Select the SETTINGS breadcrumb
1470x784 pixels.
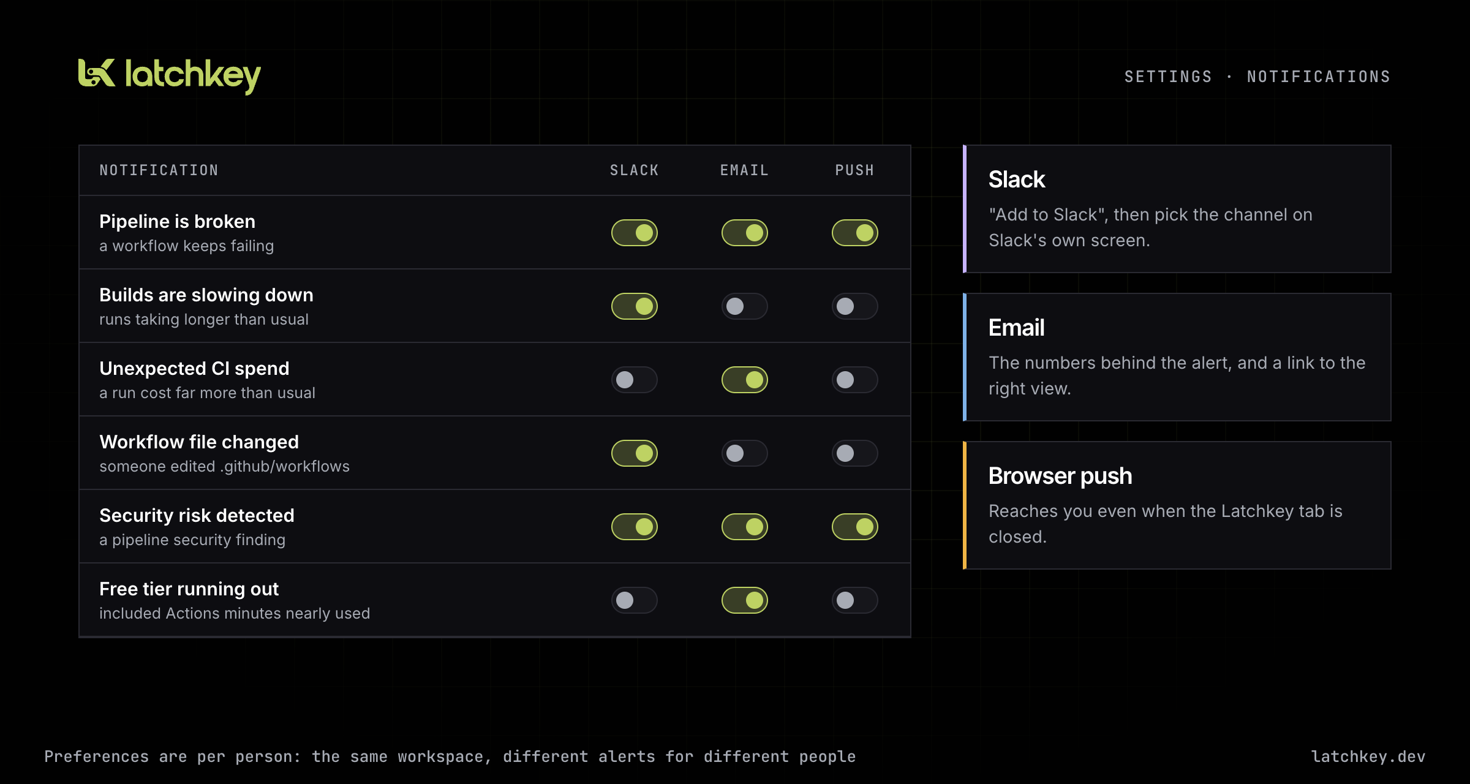point(1168,77)
